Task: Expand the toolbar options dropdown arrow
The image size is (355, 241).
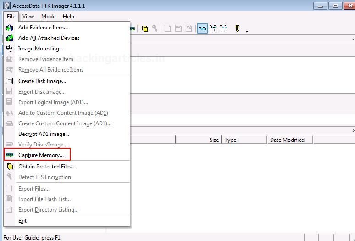Action: [x=247, y=32]
